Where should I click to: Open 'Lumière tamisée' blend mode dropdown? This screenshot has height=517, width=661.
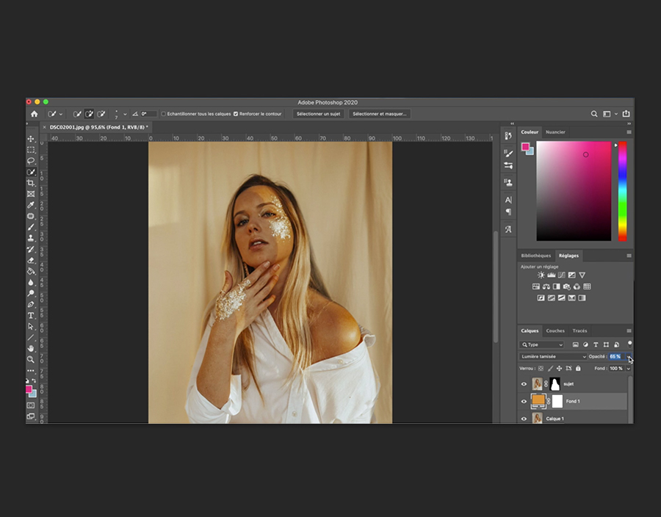[x=552, y=356]
